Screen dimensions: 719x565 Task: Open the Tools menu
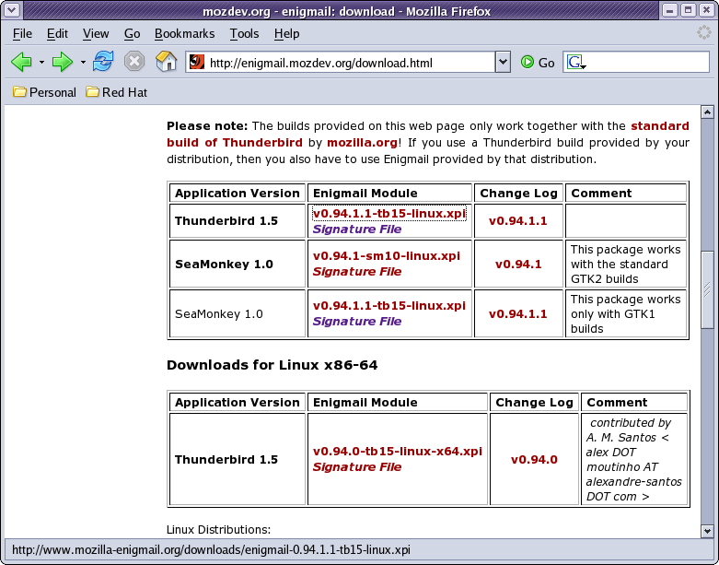[244, 33]
